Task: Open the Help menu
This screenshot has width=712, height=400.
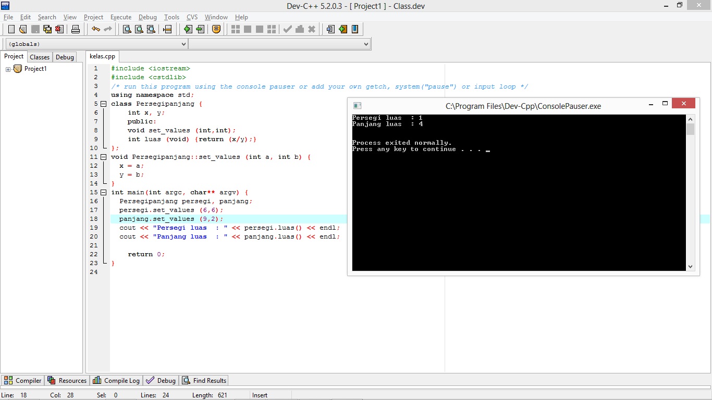Action: pyautogui.click(x=241, y=17)
